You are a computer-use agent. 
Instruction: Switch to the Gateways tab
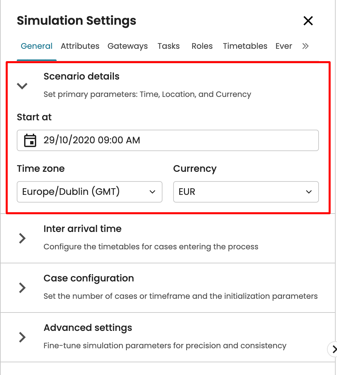point(128,46)
